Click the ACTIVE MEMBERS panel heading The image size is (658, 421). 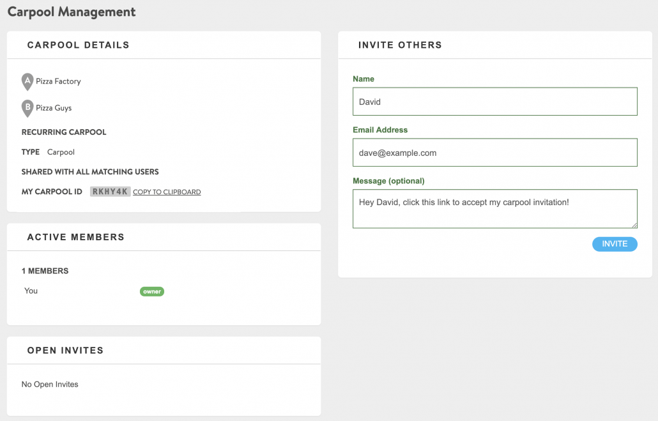[x=75, y=237]
